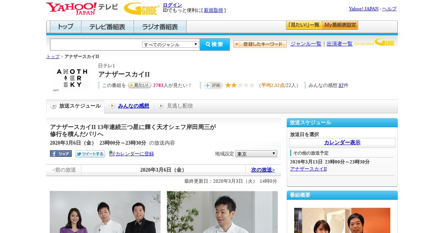Select the 放送スケジュール tab
The width and height of the screenshot is (444, 233).
click(75, 106)
